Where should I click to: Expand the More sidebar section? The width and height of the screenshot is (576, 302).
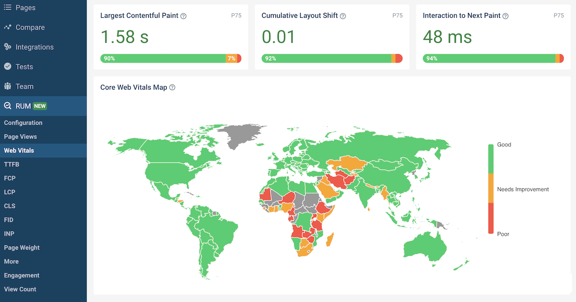click(12, 262)
